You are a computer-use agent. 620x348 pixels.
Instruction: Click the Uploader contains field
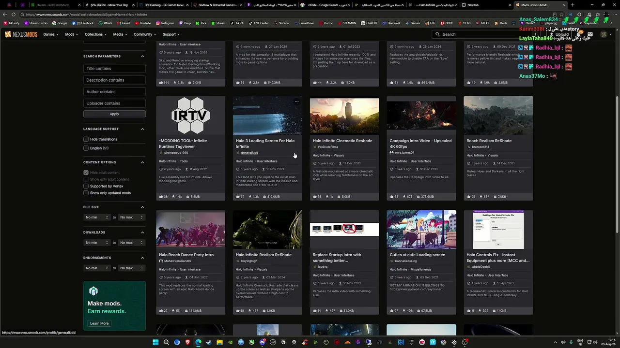pos(114,103)
